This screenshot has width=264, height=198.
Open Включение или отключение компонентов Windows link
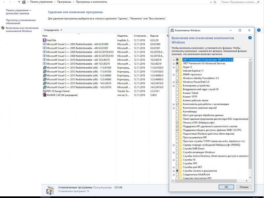pos(22,29)
